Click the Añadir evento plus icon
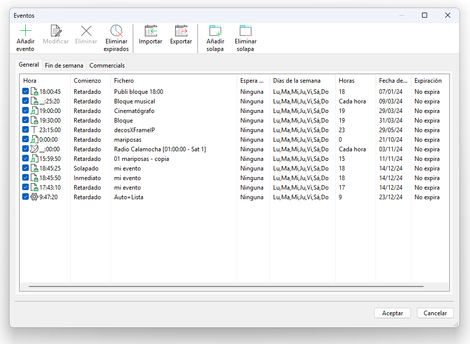The height and width of the screenshot is (344, 470). point(25,31)
